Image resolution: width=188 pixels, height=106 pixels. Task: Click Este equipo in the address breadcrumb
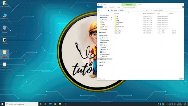[114, 10]
